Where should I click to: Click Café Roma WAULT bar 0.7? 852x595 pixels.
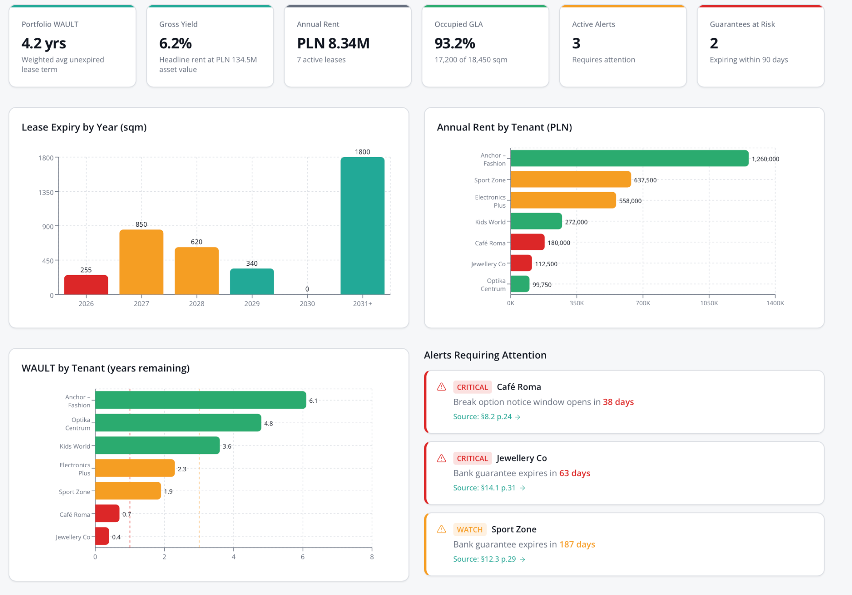coord(107,513)
